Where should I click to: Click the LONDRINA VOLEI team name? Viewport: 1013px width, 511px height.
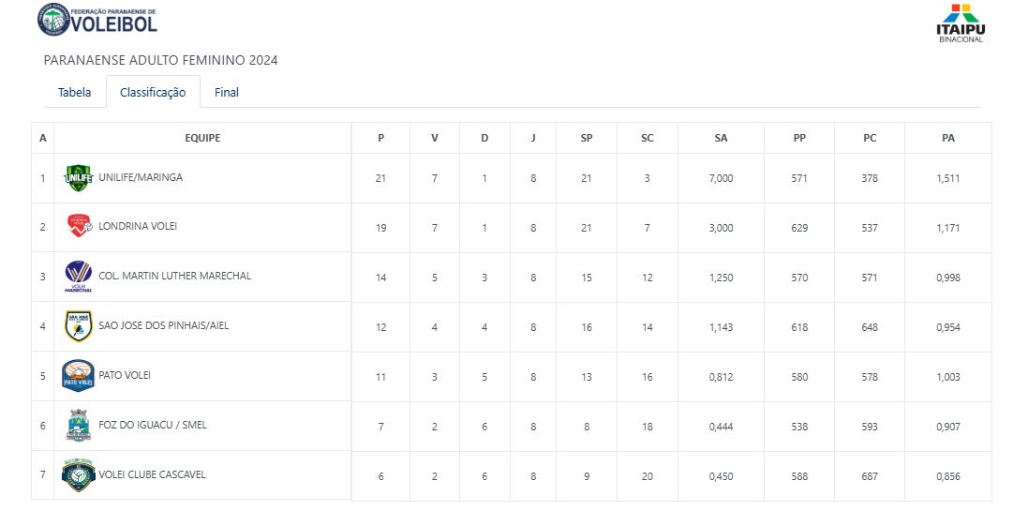click(138, 226)
